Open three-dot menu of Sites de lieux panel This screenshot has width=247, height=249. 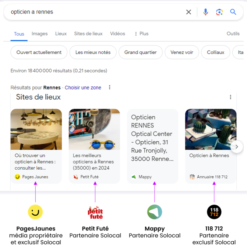coord(230,97)
